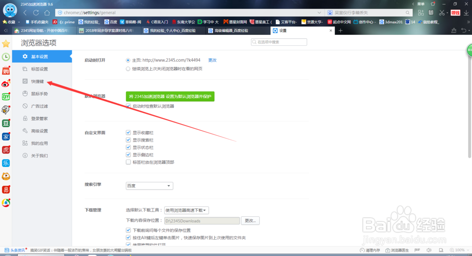The image size is (472, 256).
Task: Enable 标签栏放在浏览器顶部 checkbox
Action: pos(128,162)
